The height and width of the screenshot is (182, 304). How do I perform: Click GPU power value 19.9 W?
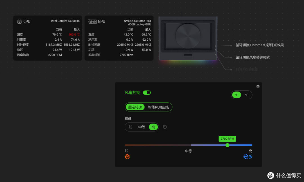[129, 50]
